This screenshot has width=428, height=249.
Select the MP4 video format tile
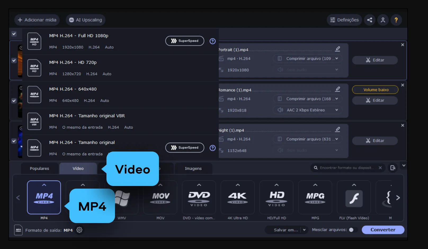44,198
